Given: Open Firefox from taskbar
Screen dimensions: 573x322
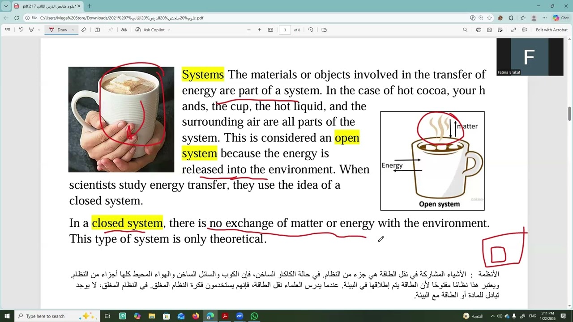Looking at the screenshot, I should (x=196, y=316).
